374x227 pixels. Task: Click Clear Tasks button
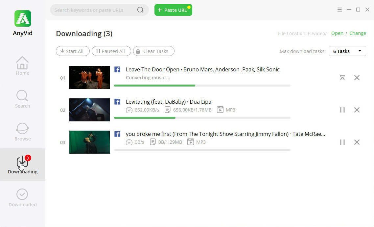click(x=153, y=51)
